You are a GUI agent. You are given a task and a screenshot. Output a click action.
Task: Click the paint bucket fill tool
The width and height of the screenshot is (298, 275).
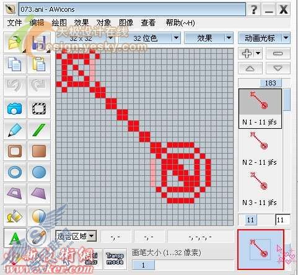pos(15,216)
